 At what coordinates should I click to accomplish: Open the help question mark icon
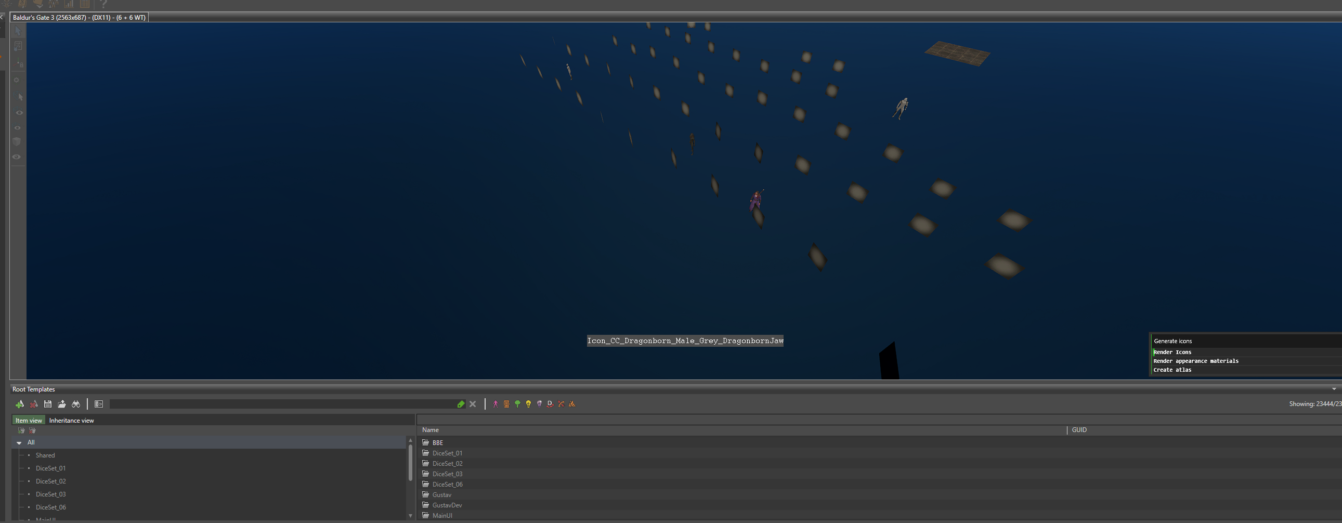click(x=103, y=4)
